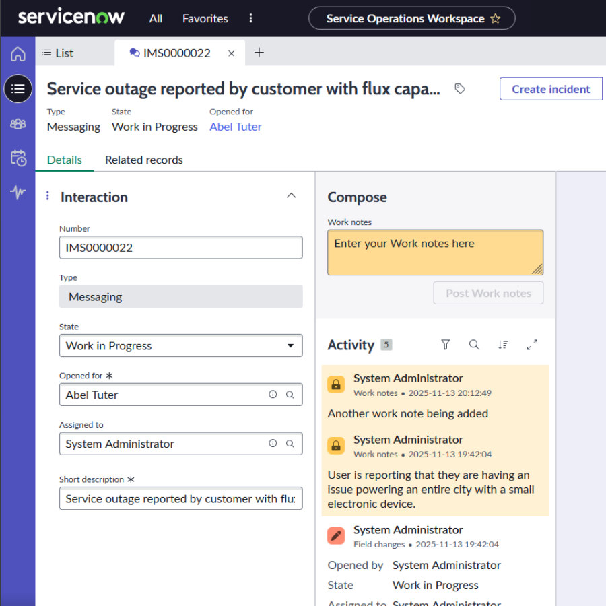The height and width of the screenshot is (606, 606).
Task: Open the activity pulse icon in the sidebar
Action: (x=18, y=192)
